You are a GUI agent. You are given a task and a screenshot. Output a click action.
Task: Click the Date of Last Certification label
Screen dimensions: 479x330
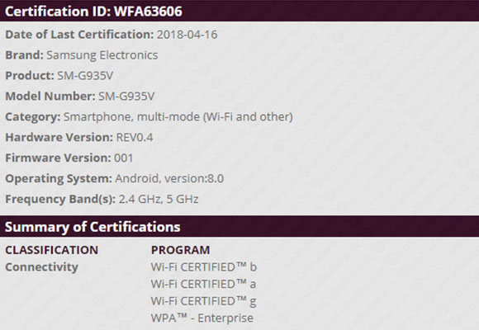point(79,35)
